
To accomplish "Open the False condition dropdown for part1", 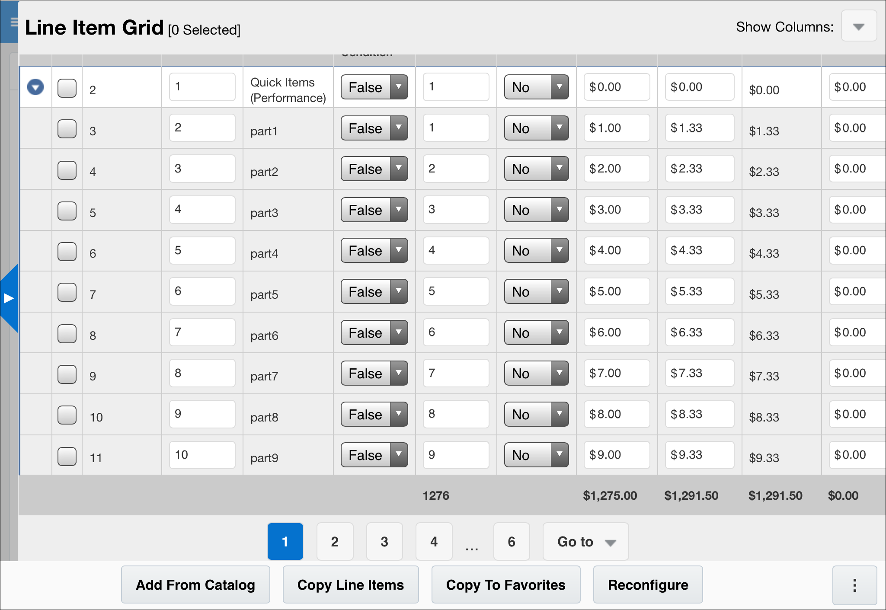I will pyautogui.click(x=374, y=128).
